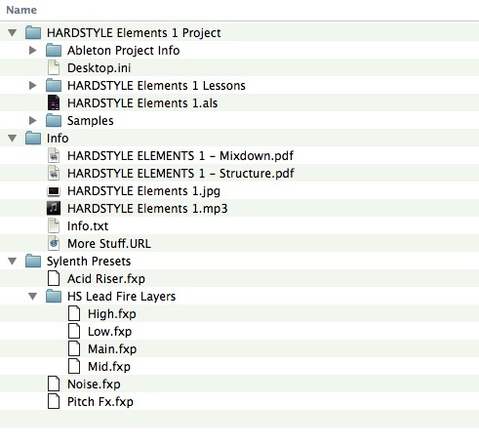This screenshot has width=479, height=445.
Task: Click the Info.txt file icon
Action: coord(54,225)
